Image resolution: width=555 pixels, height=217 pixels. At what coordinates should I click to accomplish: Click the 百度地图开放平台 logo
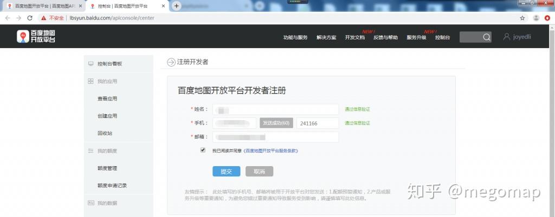[36, 36]
